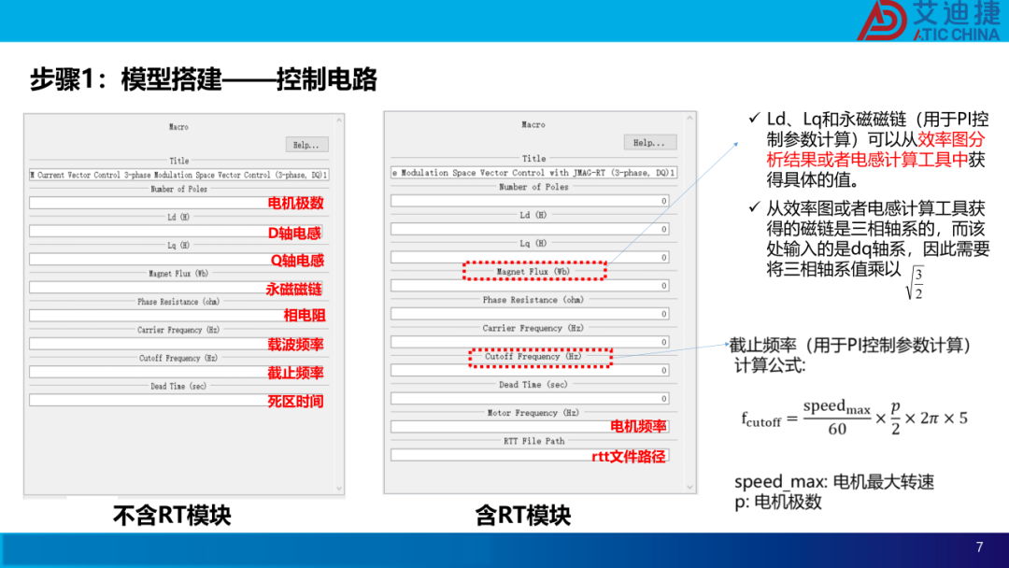Click Title field in 不含RT模块 panel
The height and width of the screenshot is (568, 1009).
pyautogui.click(x=178, y=175)
